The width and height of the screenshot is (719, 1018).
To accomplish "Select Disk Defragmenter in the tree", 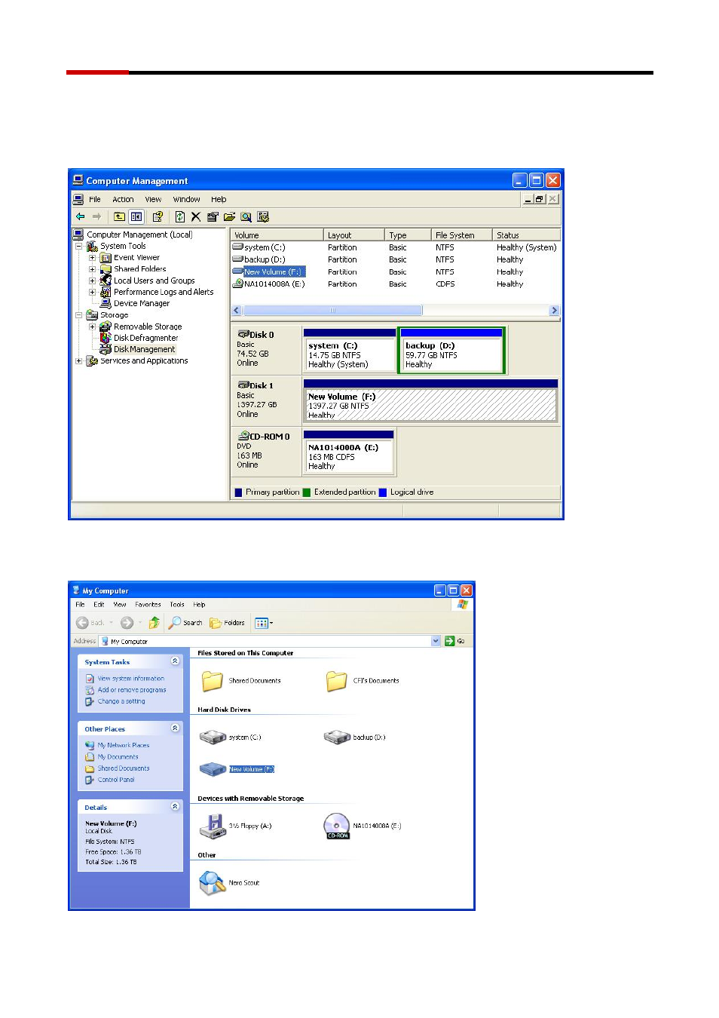I will (145, 338).
